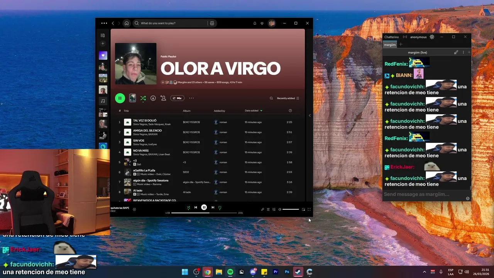Seek on the song progress bar

[204, 213]
